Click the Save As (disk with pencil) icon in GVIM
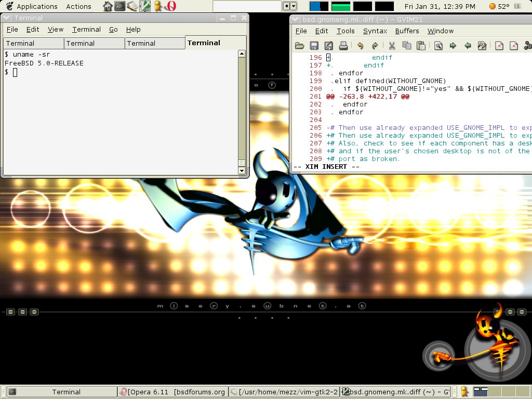532x399 pixels. point(329,46)
